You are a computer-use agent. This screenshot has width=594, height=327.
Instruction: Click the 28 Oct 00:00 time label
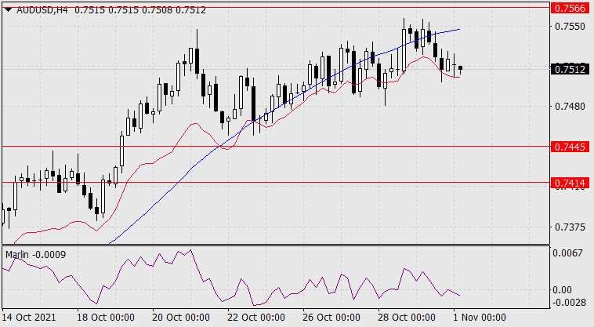[x=407, y=317]
